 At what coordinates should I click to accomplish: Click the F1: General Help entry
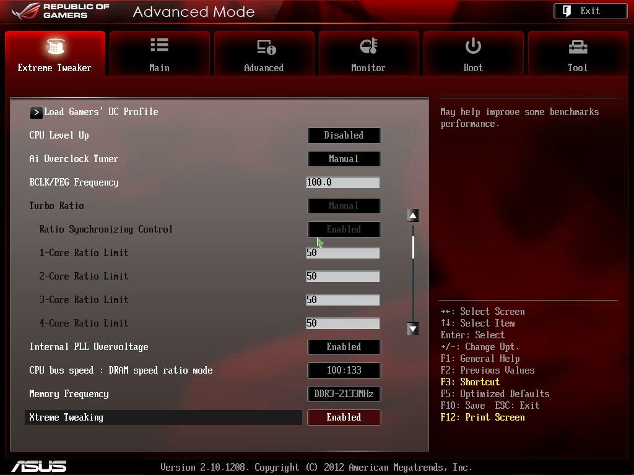(x=480, y=359)
